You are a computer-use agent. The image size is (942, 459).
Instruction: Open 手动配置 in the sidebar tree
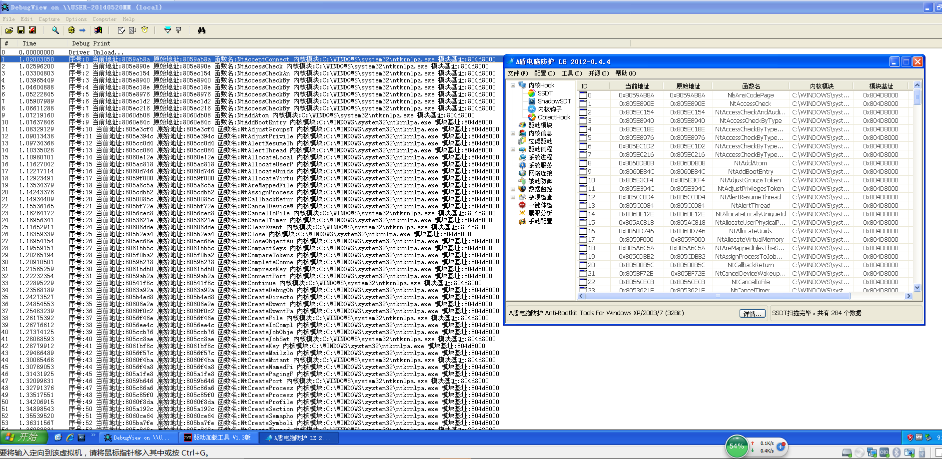(x=540, y=221)
